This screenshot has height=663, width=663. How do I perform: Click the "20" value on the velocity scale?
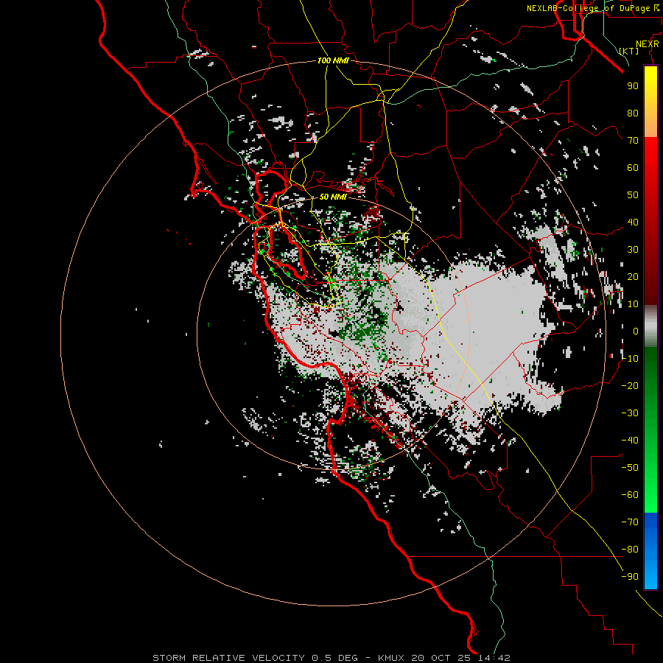[633, 276]
